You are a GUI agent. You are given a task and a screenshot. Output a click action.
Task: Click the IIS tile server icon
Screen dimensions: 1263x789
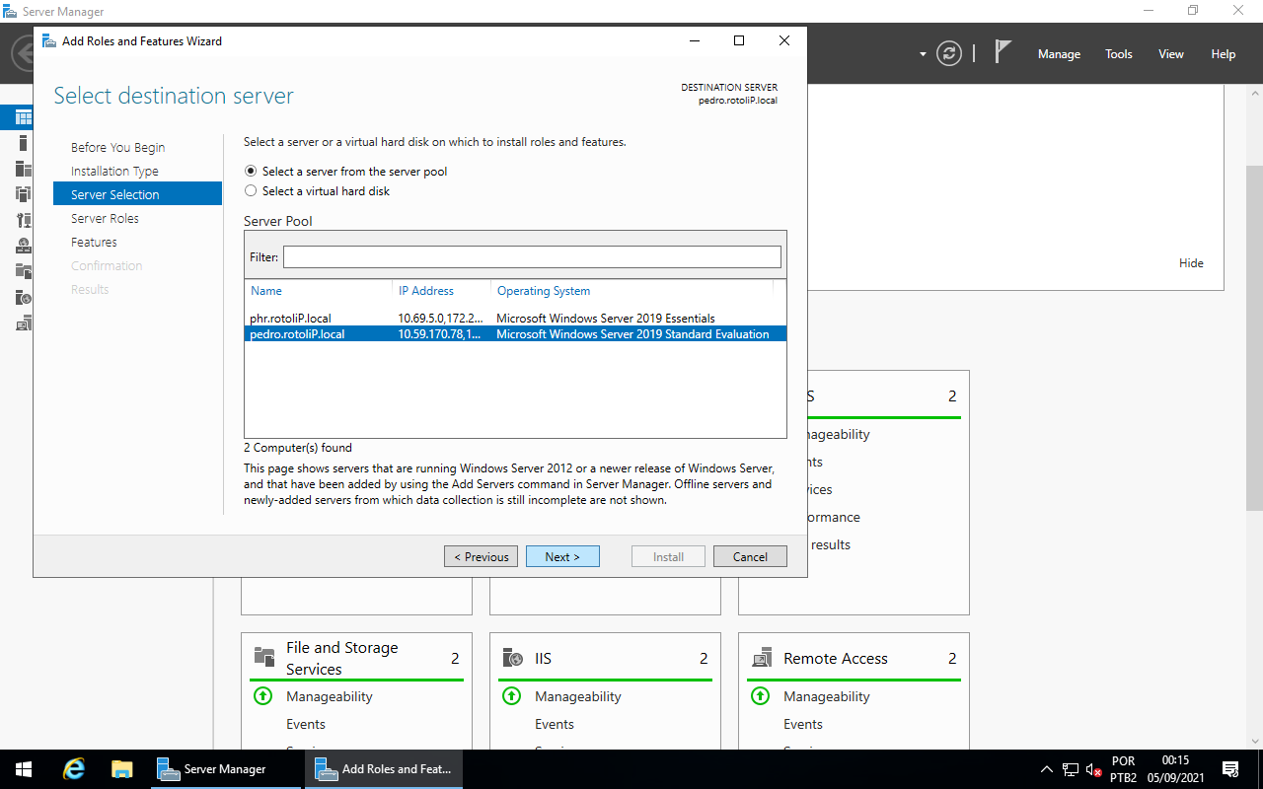tap(513, 658)
